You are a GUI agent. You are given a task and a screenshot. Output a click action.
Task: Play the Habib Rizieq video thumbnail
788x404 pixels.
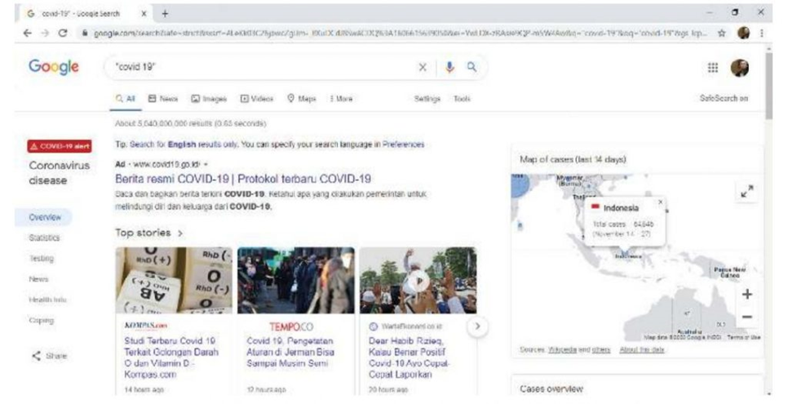pos(418,280)
